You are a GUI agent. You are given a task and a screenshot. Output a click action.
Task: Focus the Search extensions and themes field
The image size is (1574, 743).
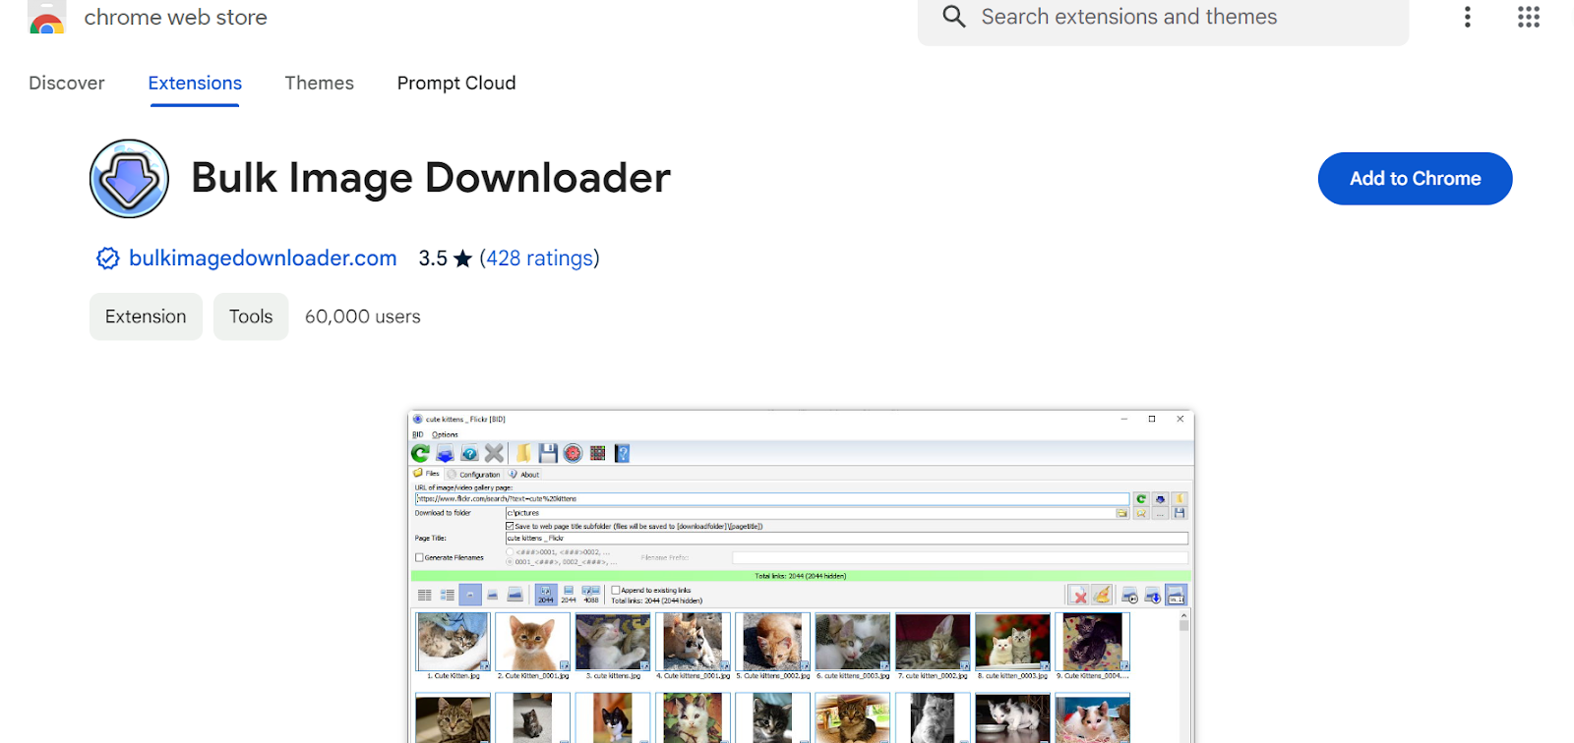(x=1163, y=18)
